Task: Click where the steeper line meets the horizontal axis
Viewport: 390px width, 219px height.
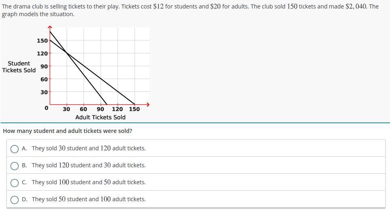Action: point(107,104)
